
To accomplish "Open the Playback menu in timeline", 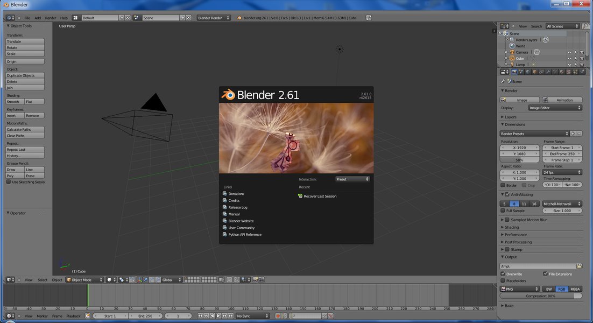I will 73,316.
